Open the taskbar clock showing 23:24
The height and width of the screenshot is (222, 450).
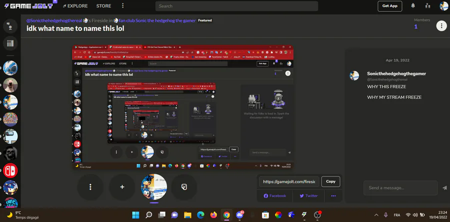tap(437, 215)
